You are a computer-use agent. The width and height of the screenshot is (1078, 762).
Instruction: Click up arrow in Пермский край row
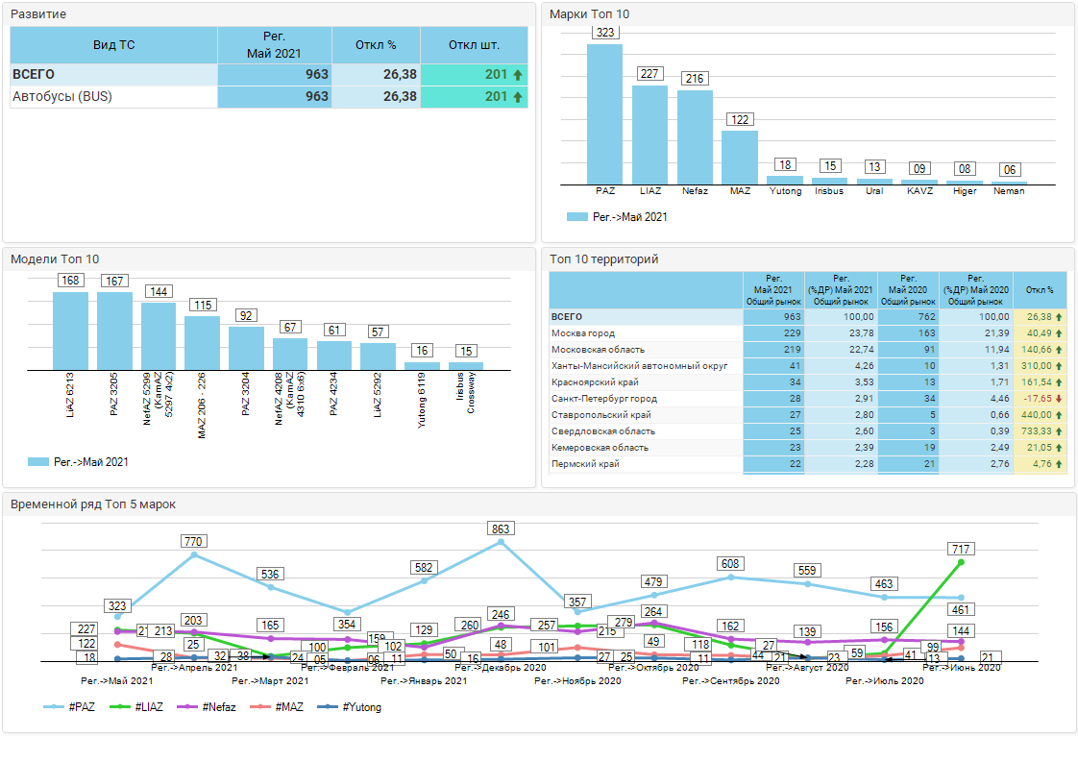(x=1059, y=464)
